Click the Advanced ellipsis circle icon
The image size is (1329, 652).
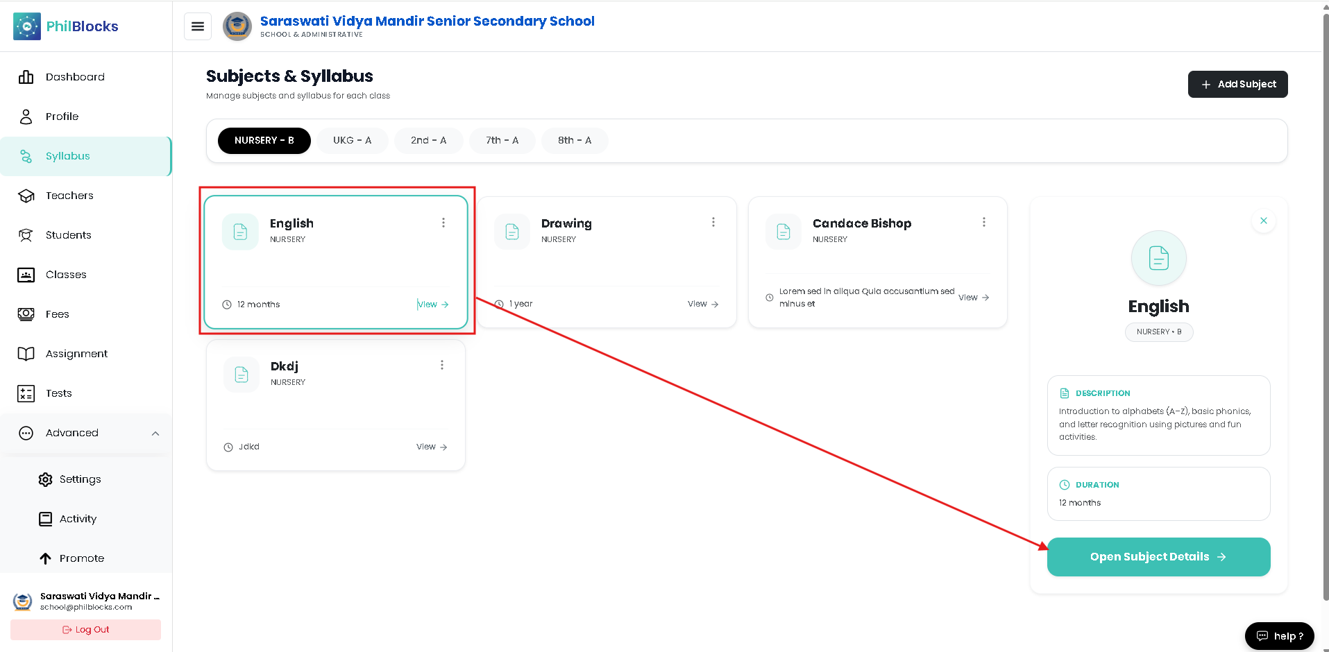pyautogui.click(x=26, y=434)
